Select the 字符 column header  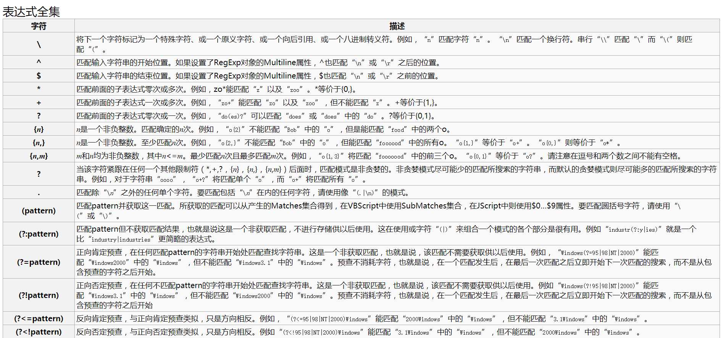point(39,26)
